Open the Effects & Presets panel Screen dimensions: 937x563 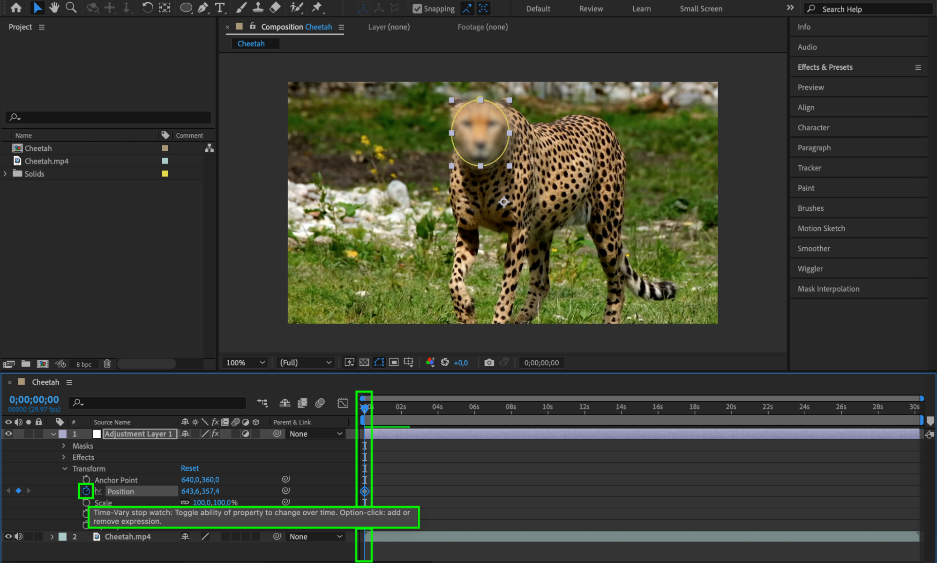tap(825, 67)
